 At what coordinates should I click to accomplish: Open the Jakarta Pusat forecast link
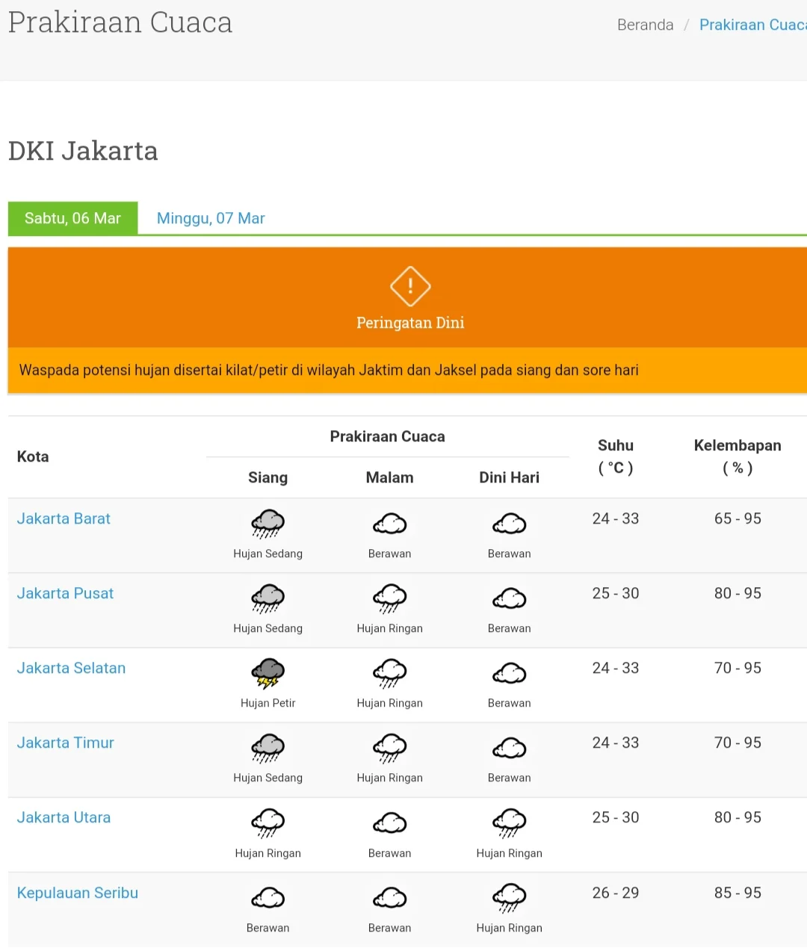(65, 593)
